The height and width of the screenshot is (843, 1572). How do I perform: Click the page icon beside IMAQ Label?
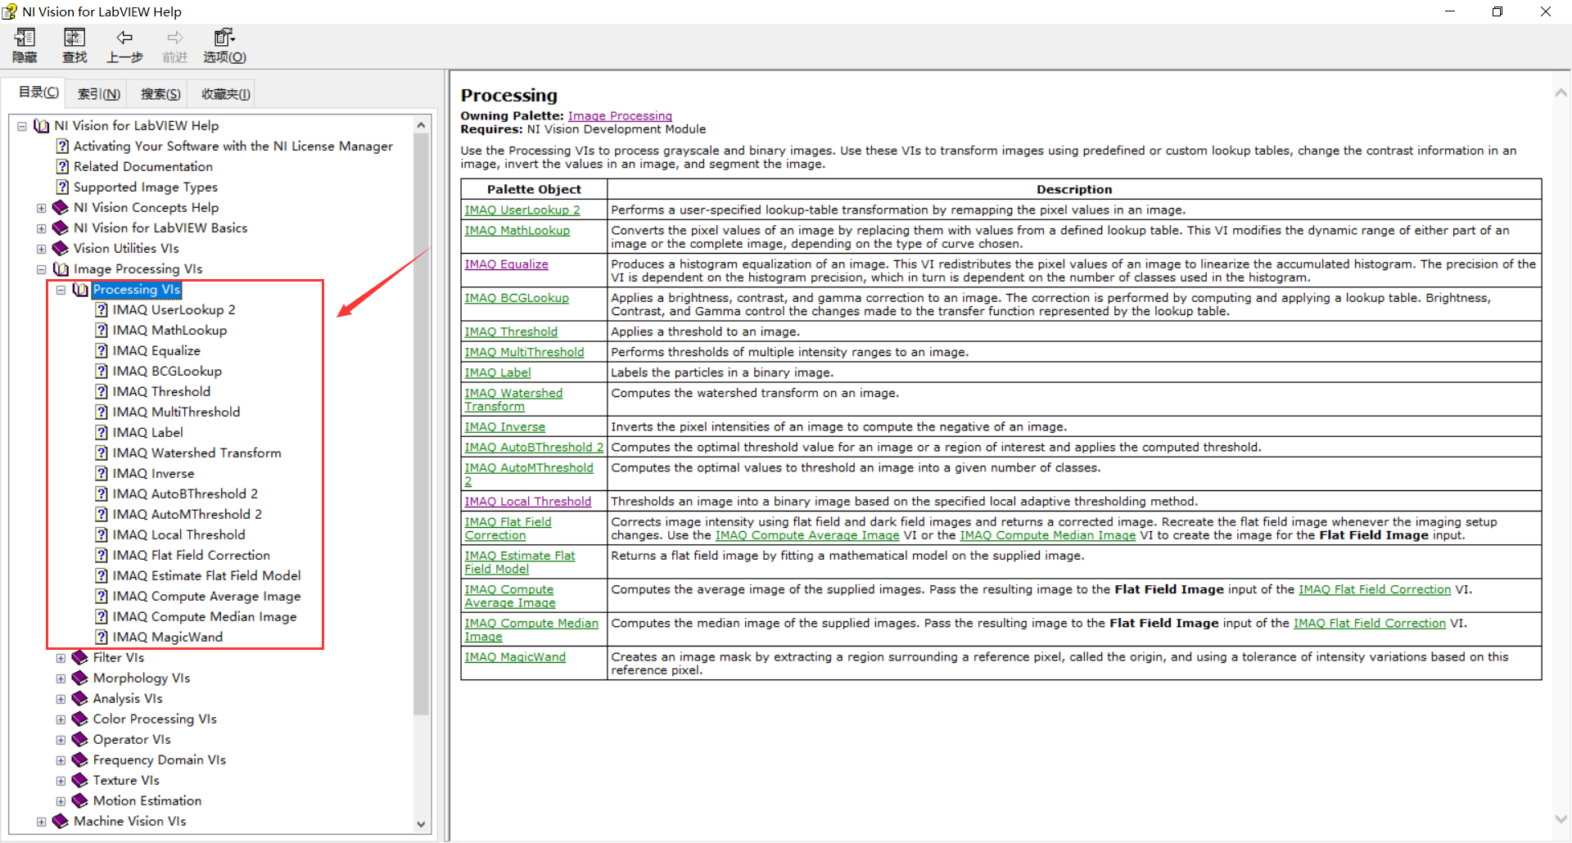[x=102, y=433]
